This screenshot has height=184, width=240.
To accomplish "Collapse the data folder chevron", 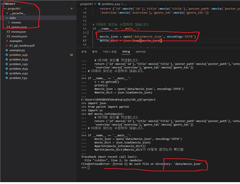I will [7, 18].
